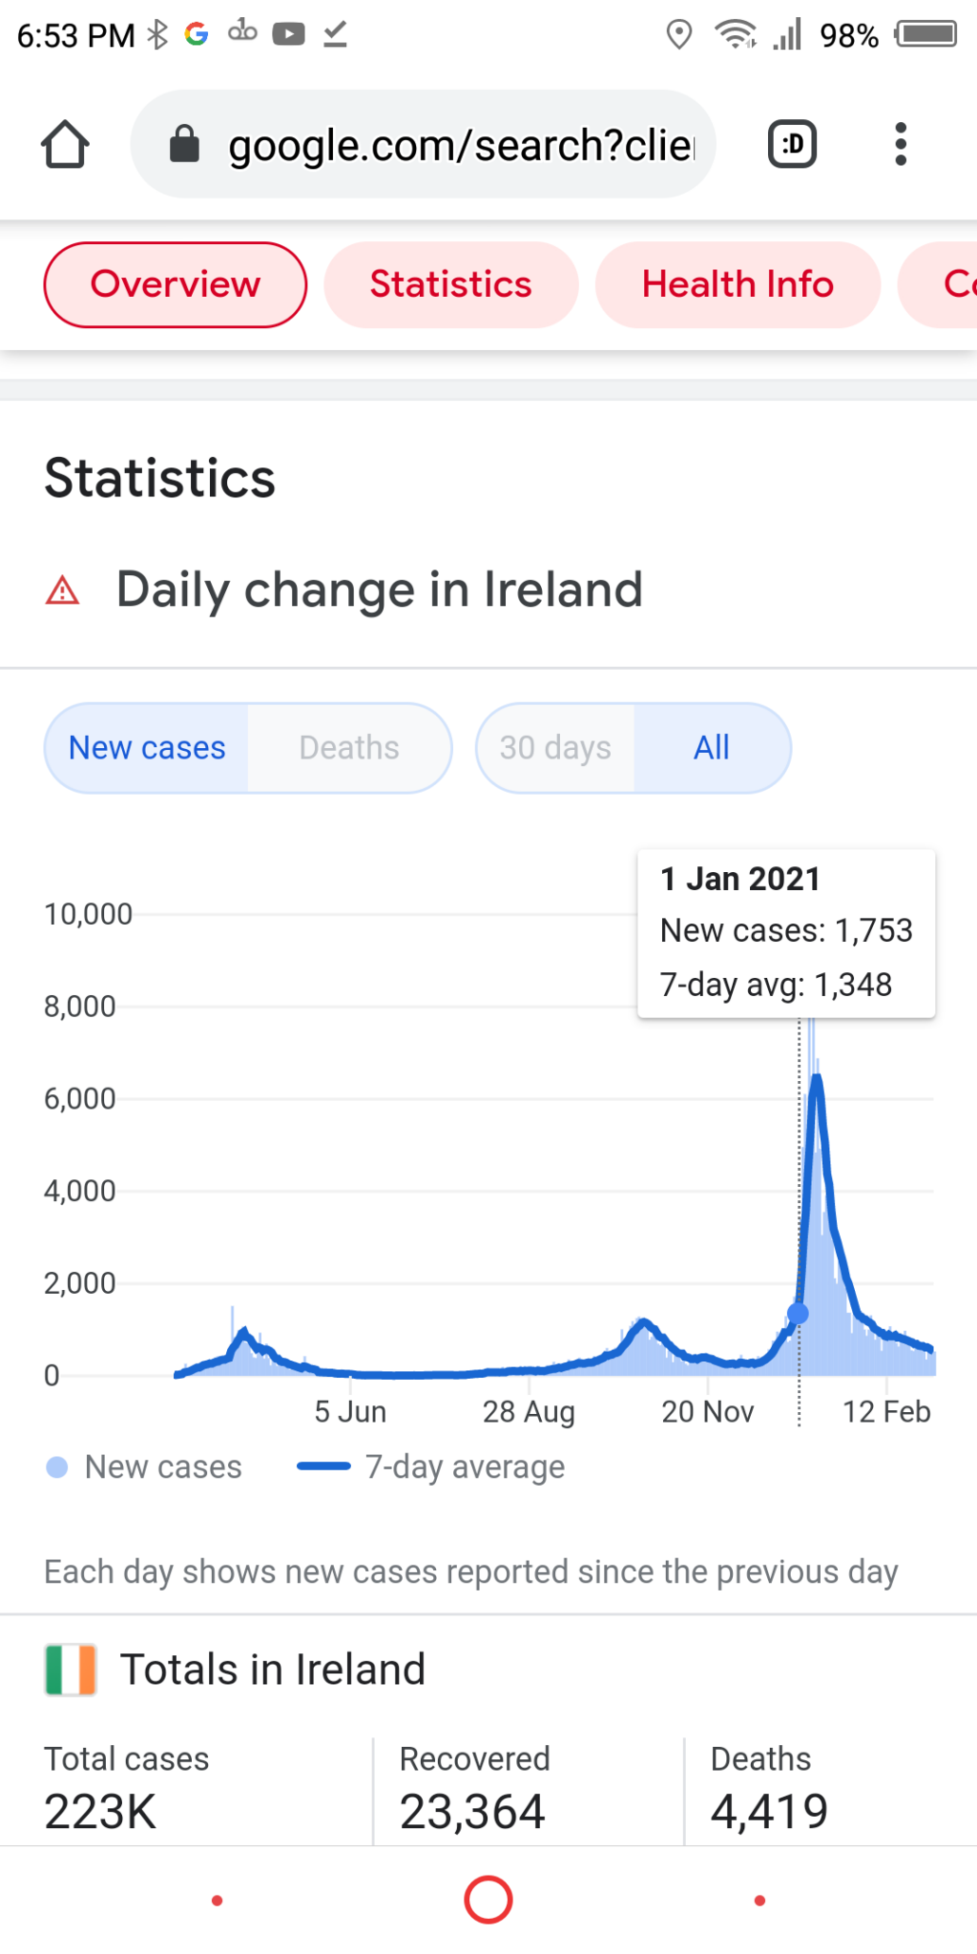Switch chart to New cases
977x1954 pixels.
147,748
